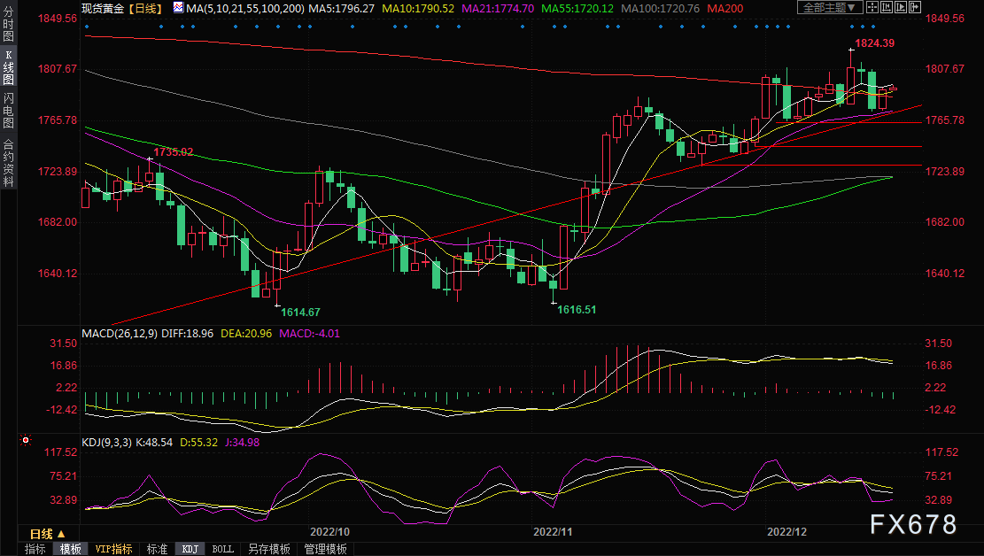Viewport: 984px width, 556px height.
Task: Click the 另存模板 button
Action: 268,549
